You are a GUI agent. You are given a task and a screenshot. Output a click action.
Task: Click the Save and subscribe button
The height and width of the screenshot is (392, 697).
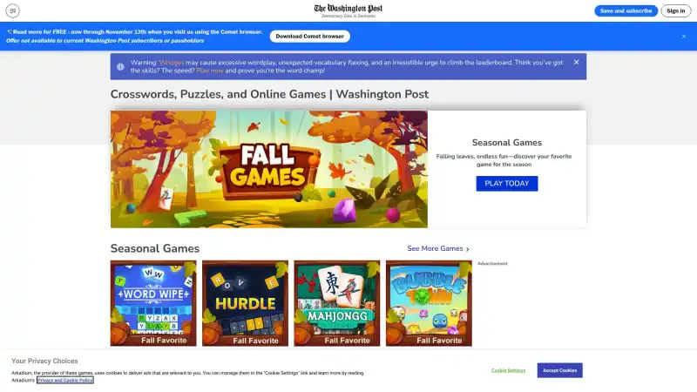(x=626, y=10)
